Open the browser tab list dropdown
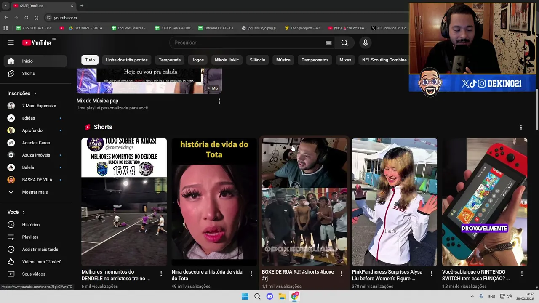 tap(5, 5)
